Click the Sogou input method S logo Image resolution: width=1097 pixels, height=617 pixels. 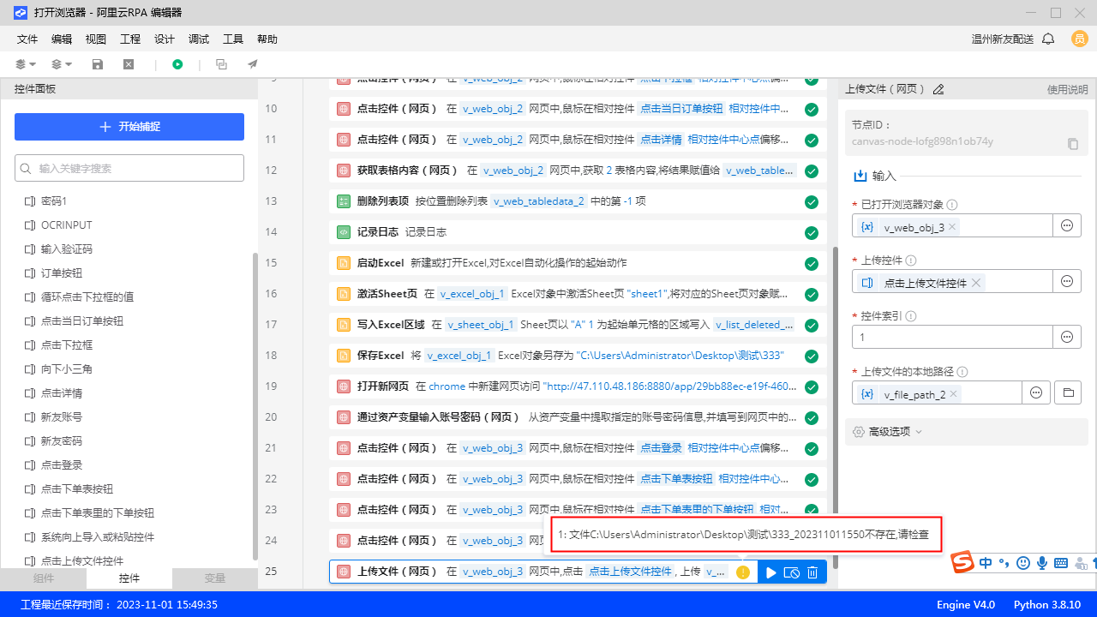click(963, 563)
